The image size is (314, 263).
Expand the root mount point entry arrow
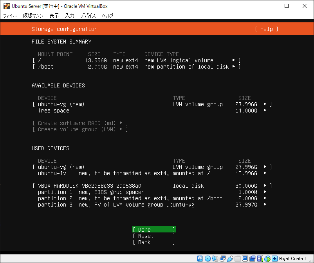(234, 60)
